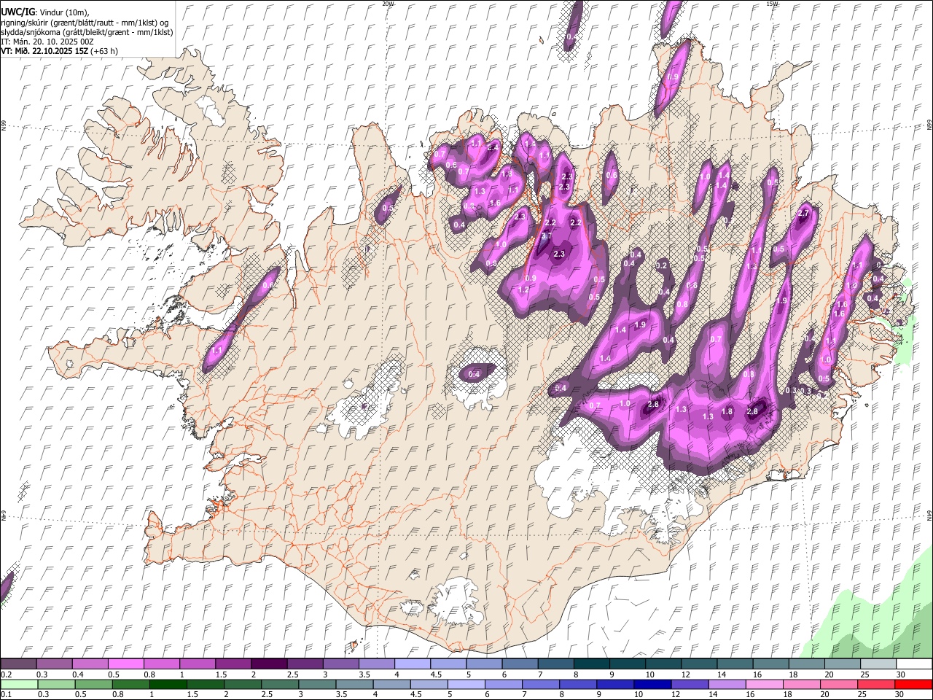Click the pale green 0.1–0.3 rain swatch
933x700 pixels.
18,684
